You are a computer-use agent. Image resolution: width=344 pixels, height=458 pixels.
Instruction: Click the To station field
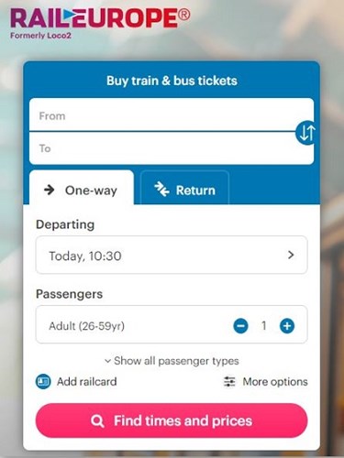[172, 148]
